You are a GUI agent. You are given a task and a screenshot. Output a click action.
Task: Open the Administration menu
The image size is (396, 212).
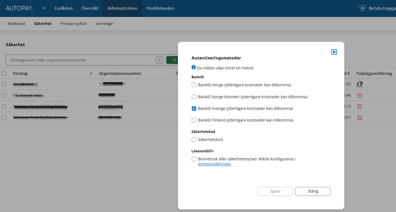point(122,8)
